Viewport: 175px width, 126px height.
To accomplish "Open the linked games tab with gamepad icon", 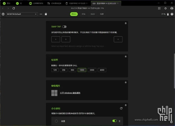I will point(36,3).
